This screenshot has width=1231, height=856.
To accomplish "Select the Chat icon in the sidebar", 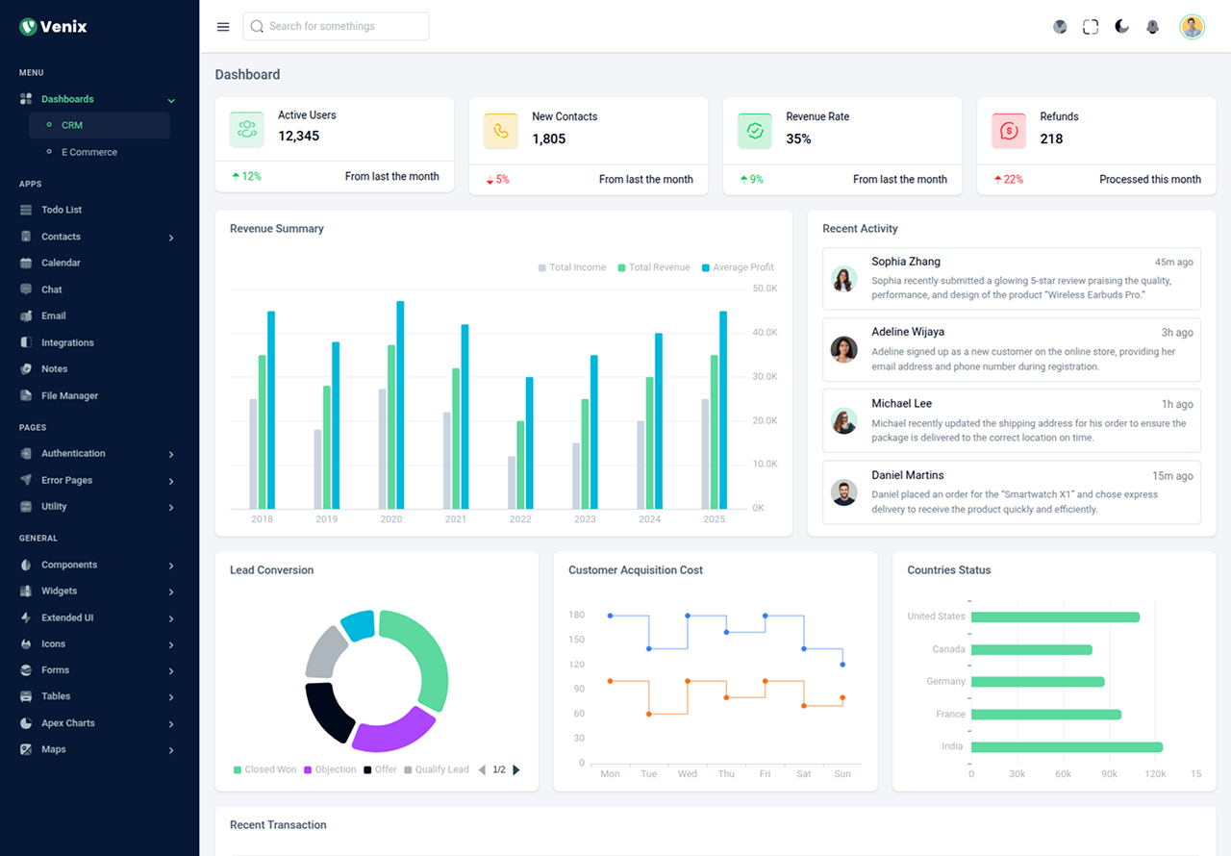I will click(24, 289).
